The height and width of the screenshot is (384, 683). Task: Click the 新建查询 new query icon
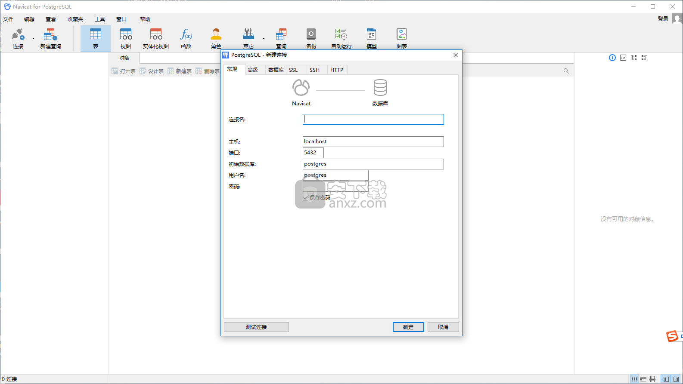click(50, 38)
